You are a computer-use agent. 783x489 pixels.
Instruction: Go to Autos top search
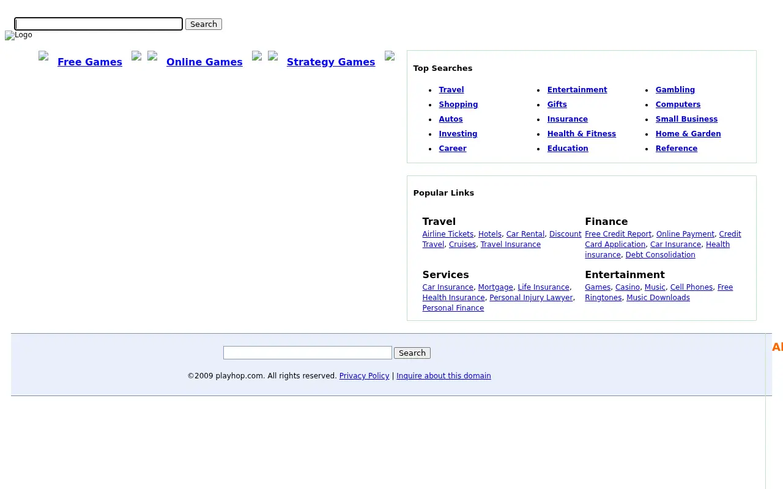click(451, 119)
